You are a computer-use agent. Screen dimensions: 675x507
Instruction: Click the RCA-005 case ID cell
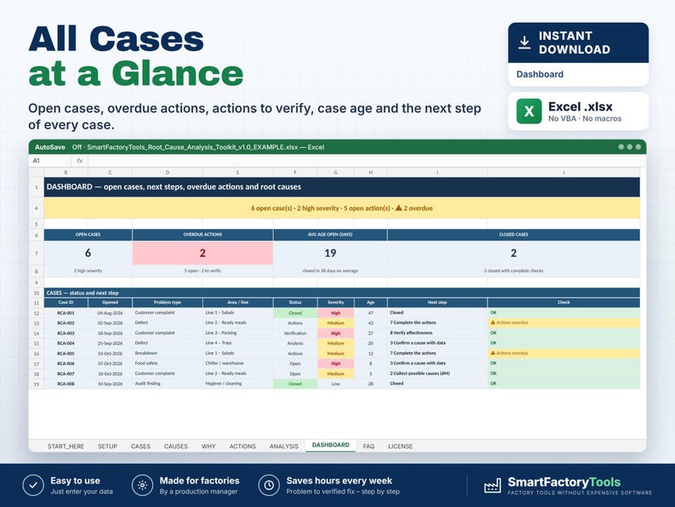[x=65, y=353]
